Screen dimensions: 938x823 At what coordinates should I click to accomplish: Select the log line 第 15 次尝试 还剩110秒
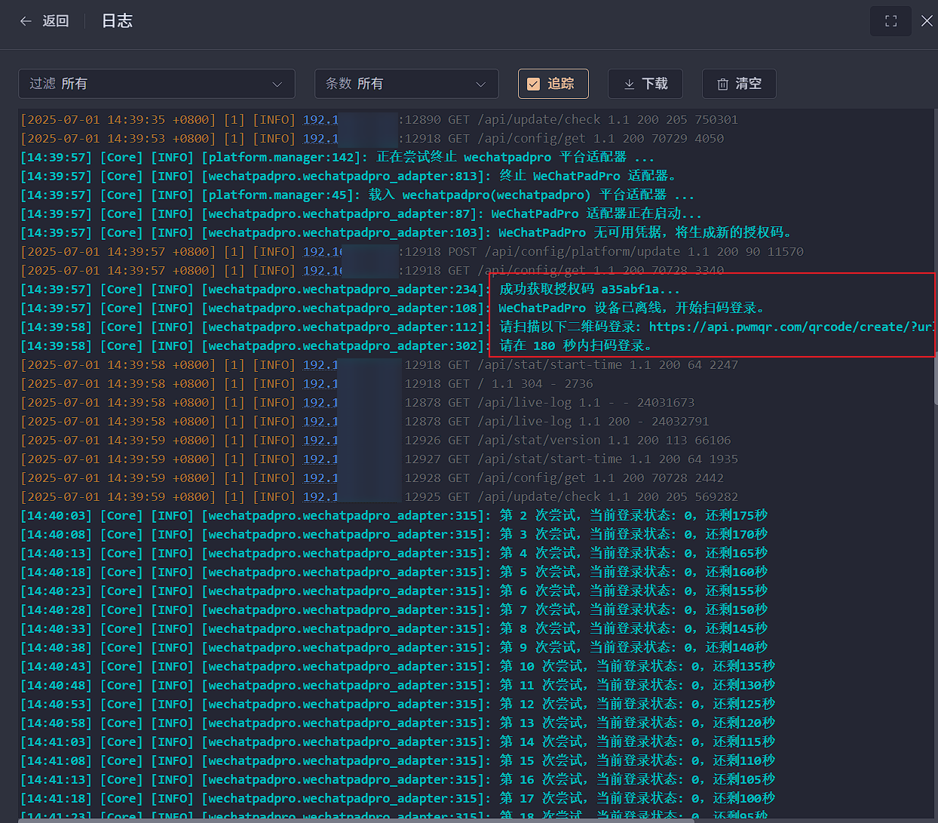[x=397, y=761]
